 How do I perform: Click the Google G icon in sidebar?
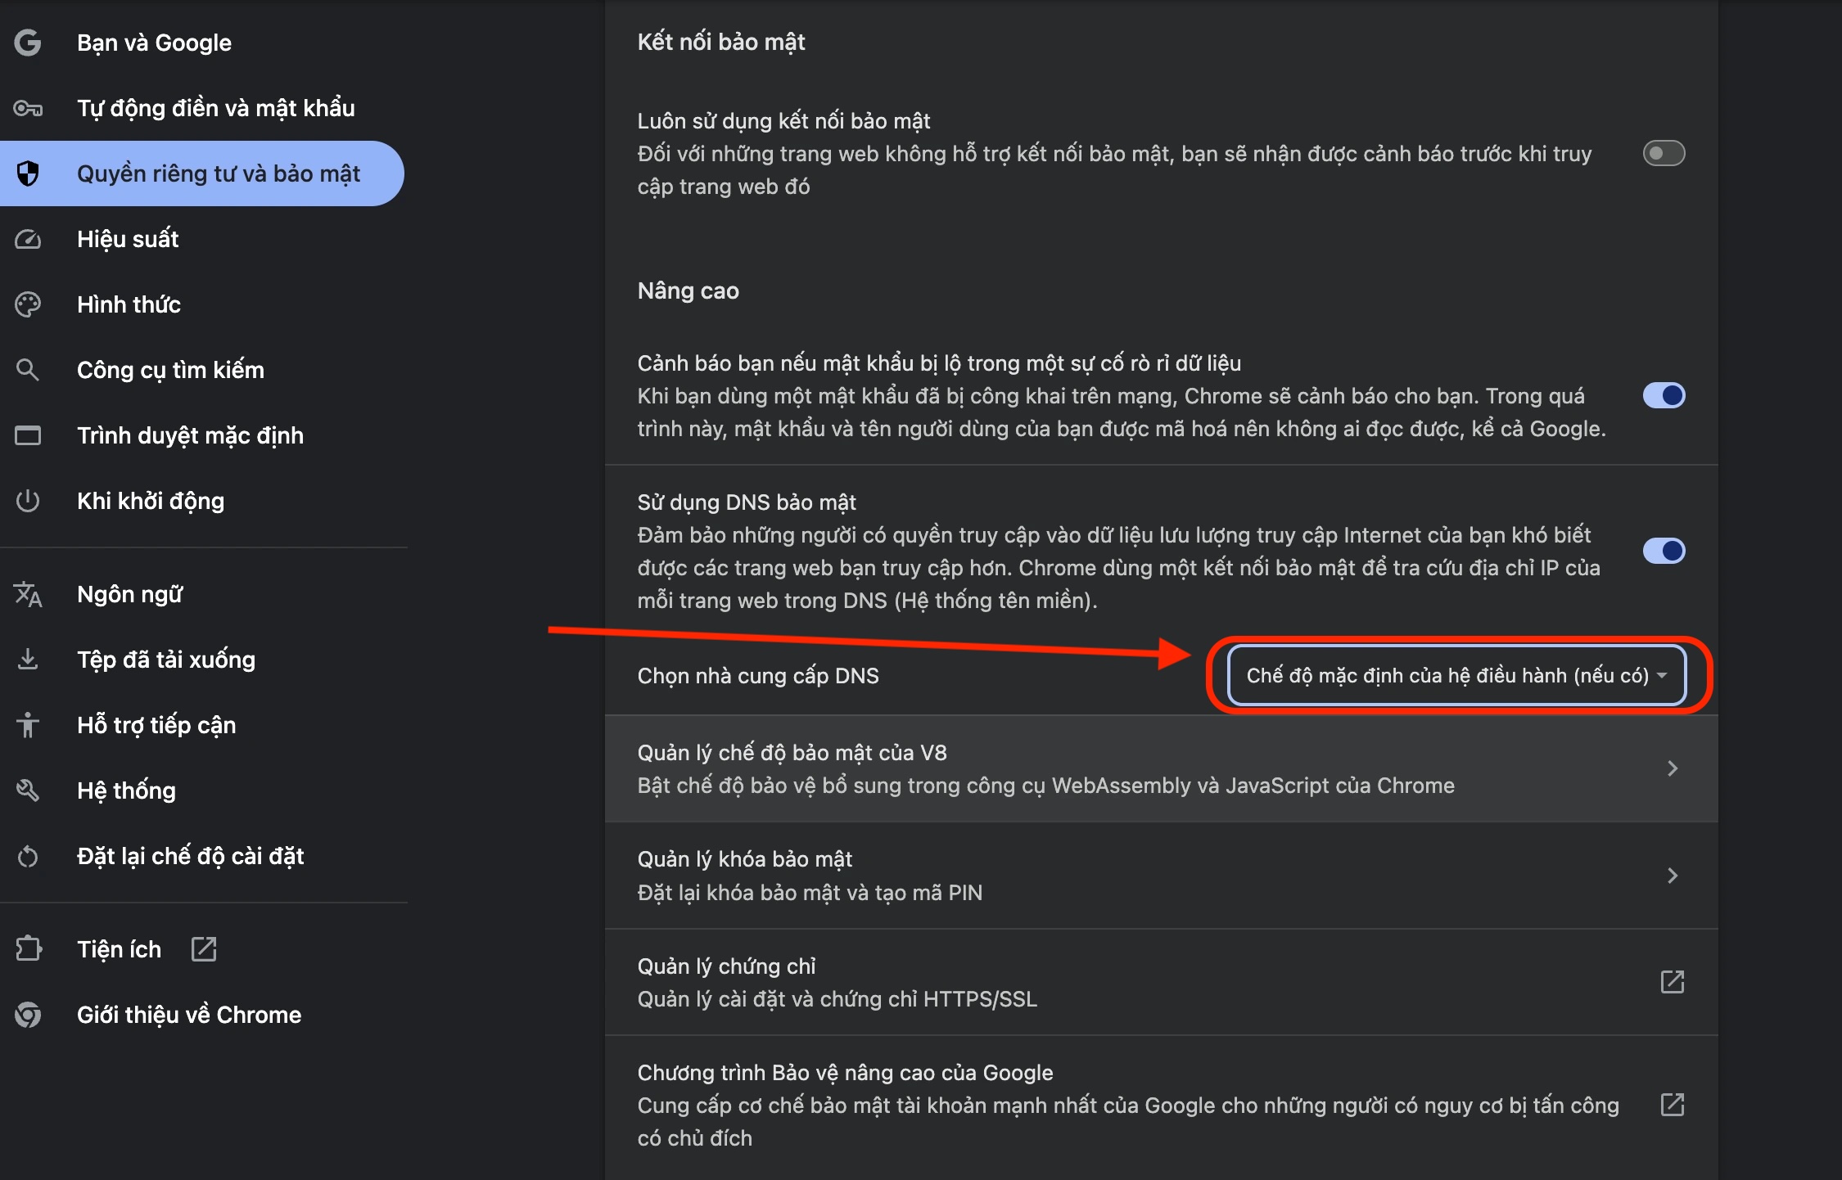(28, 43)
